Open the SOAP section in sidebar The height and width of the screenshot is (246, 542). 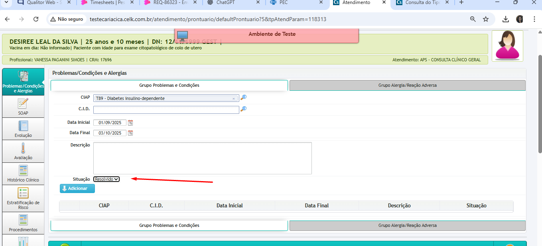click(23, 106)
